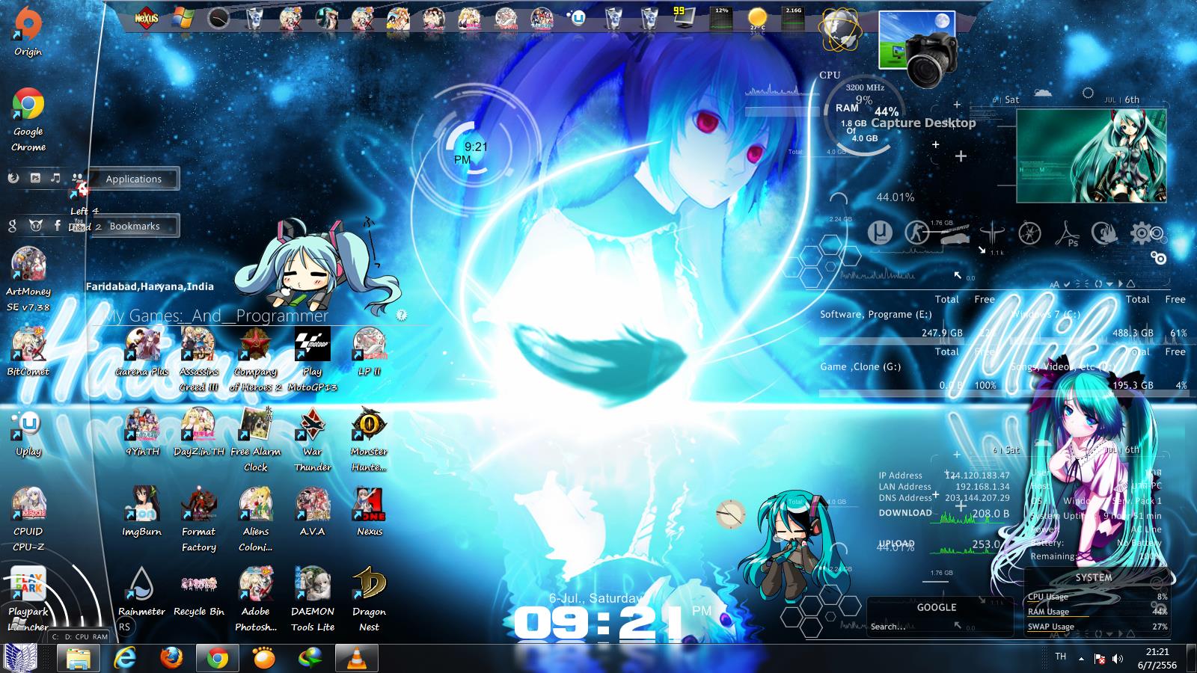Click the Hatsune Miku wallpaper thumbnail
Viewport: 1197px width, 673px height.
click(x=1092, y=156)
